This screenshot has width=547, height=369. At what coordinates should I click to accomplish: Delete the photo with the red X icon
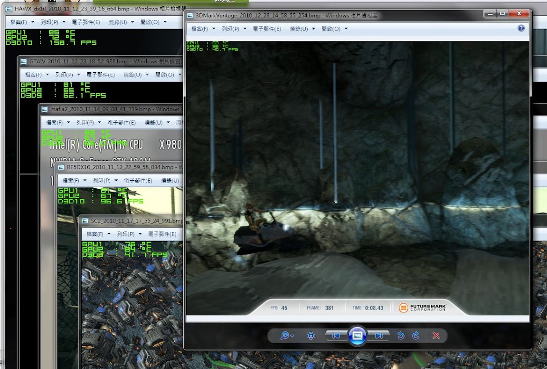click(436, 335)
